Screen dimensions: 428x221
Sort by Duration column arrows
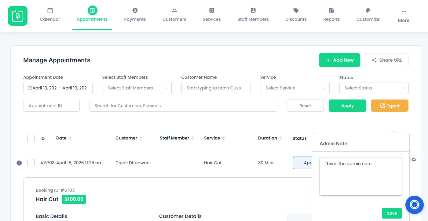281,138
